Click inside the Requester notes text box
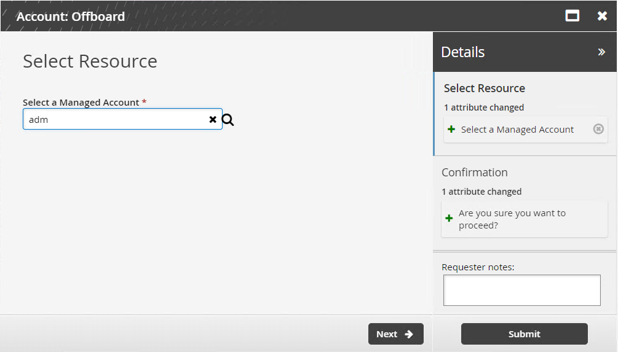The image size is (618, 352). click(x=521, y=290)
